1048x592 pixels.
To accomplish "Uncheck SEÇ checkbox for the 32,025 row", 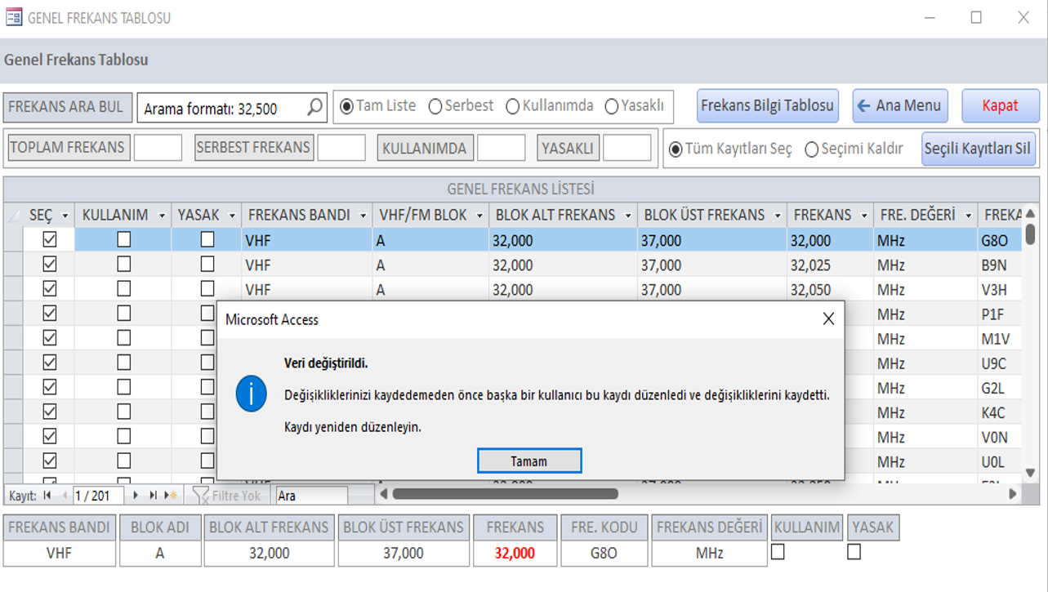I will click(50, 265).
